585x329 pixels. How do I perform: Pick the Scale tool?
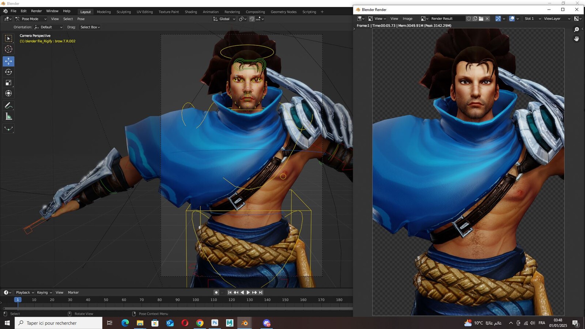[8, 83]
